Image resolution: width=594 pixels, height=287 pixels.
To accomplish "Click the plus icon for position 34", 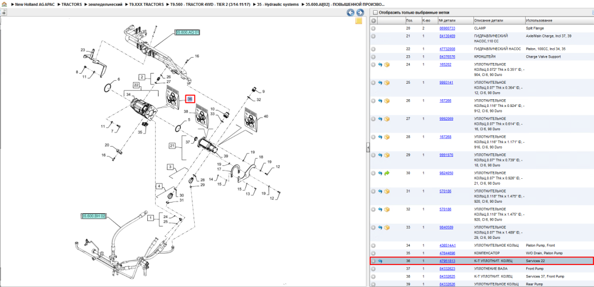I will pyautogui.click(x=373, y=245).
